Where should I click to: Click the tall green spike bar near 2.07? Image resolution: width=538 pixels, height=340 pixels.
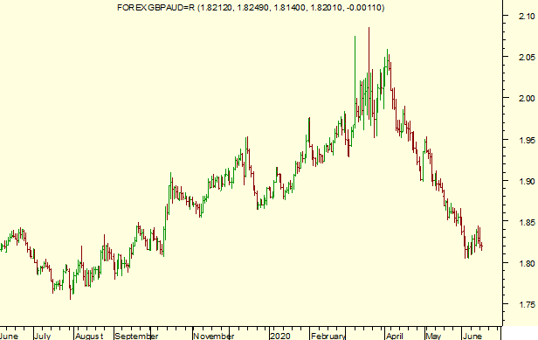[355, 82]
